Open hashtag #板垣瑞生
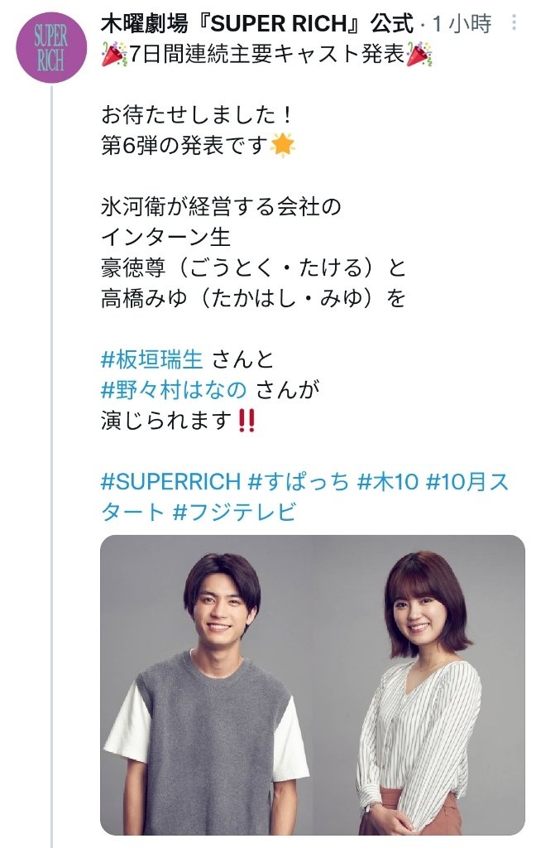This screenshot has width=541, height=848. (152, 359)
